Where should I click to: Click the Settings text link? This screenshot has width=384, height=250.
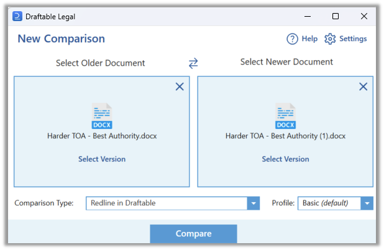(353, 38)
